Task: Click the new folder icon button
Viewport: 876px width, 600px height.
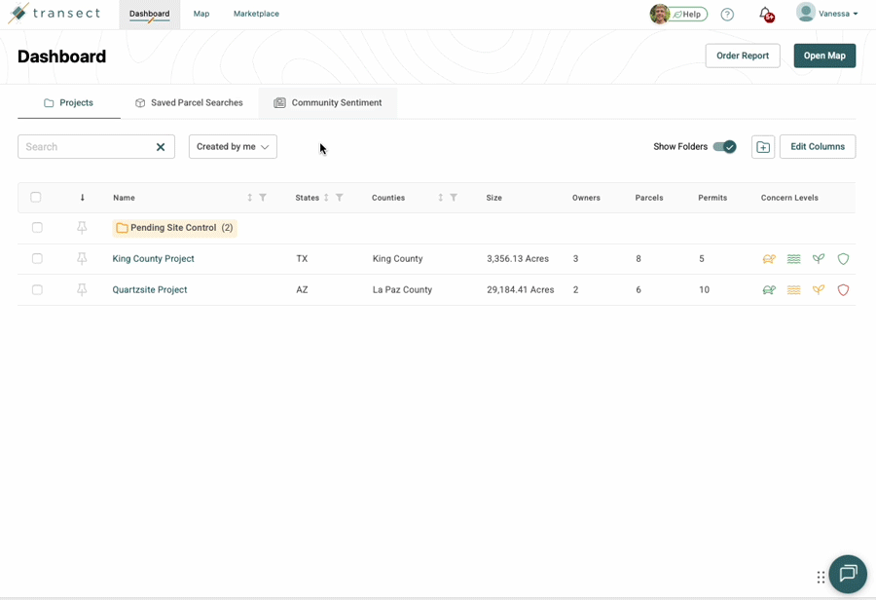Action: [x=762, y=146]
